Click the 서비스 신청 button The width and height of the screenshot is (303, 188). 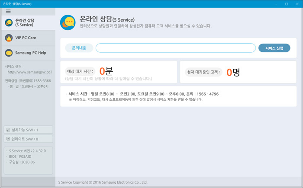[274, 48]
